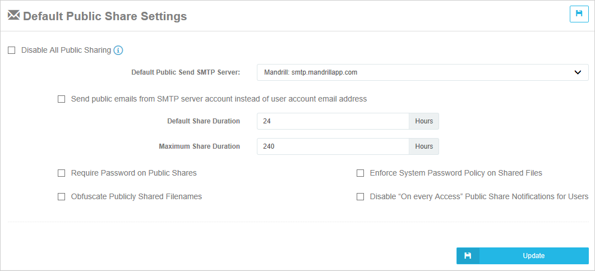This screenshot has height=271, width=595.
Task: Click the Default Share Duration label
Action: point(204,121)
